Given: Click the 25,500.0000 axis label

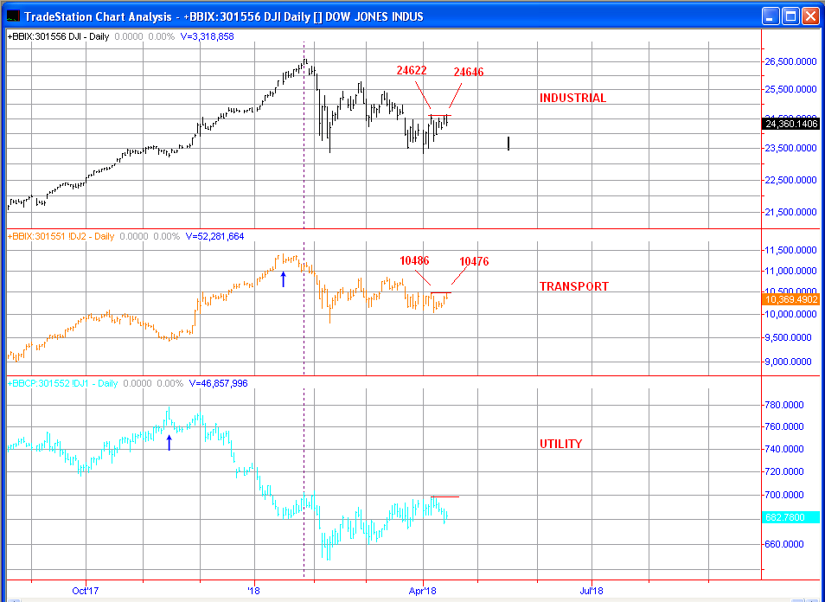Looking at the screenshot, I should click(x=790, y=89).
